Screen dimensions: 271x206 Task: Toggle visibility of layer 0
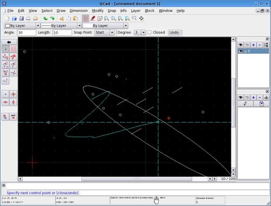pos(241,51)
